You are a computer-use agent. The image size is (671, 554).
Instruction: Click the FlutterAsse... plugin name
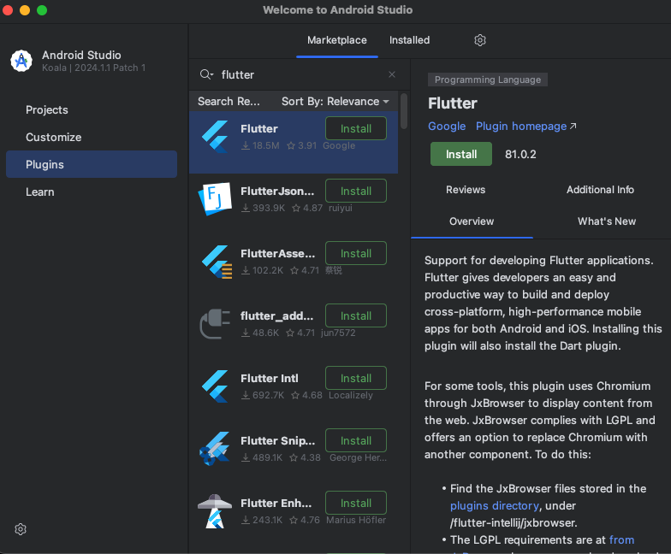277,253
